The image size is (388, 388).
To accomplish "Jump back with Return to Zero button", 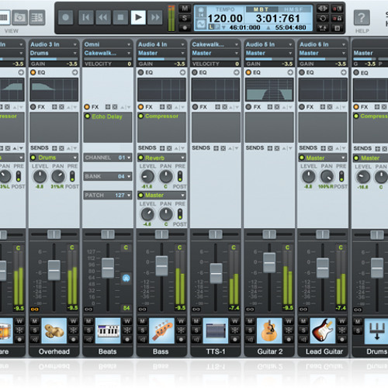I will (x=85, y=17).
